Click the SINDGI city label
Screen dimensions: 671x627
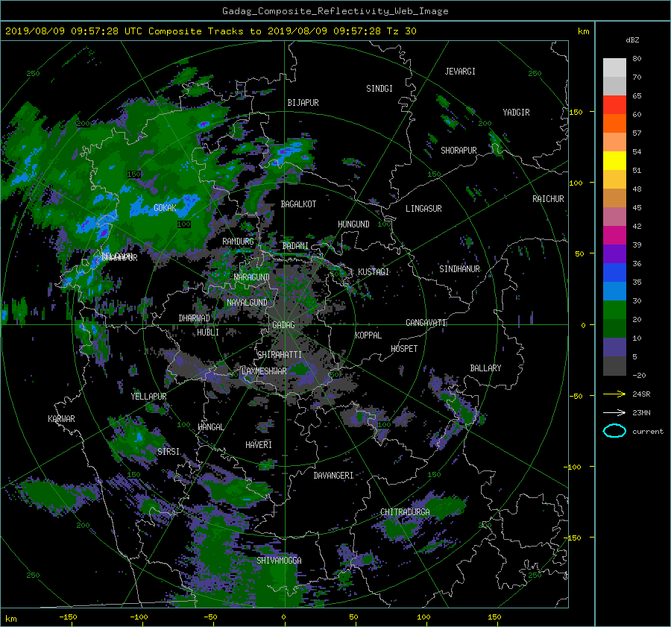point(379,89)
